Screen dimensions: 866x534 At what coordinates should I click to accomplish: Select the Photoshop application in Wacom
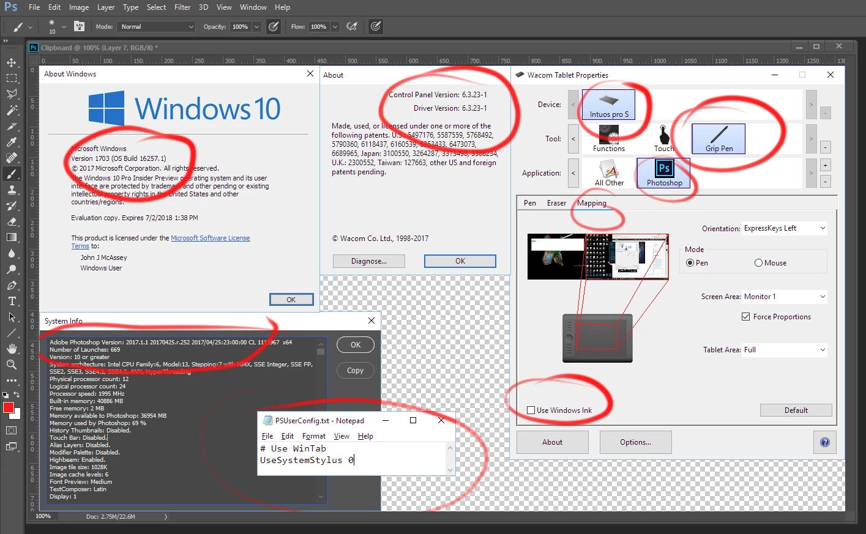pos(664,173)
